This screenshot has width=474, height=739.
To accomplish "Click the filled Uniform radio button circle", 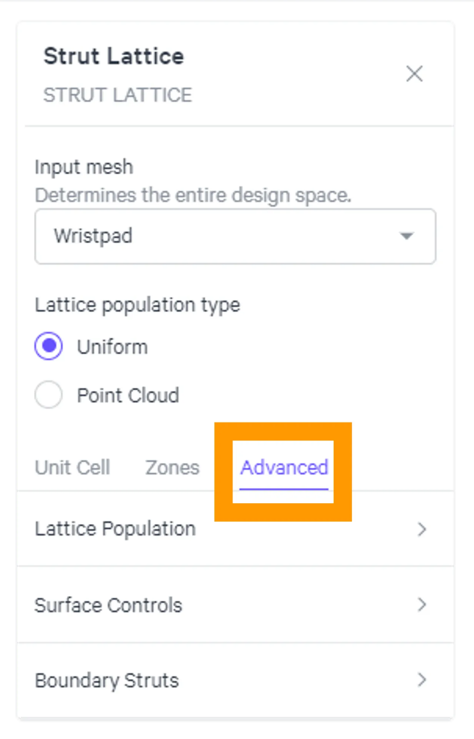I will (x=49, y=346).
